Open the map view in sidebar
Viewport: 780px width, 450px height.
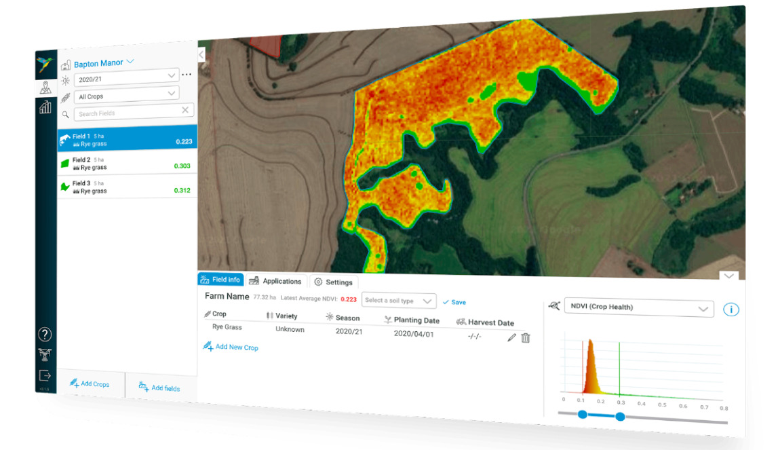(x=45, y=88)
